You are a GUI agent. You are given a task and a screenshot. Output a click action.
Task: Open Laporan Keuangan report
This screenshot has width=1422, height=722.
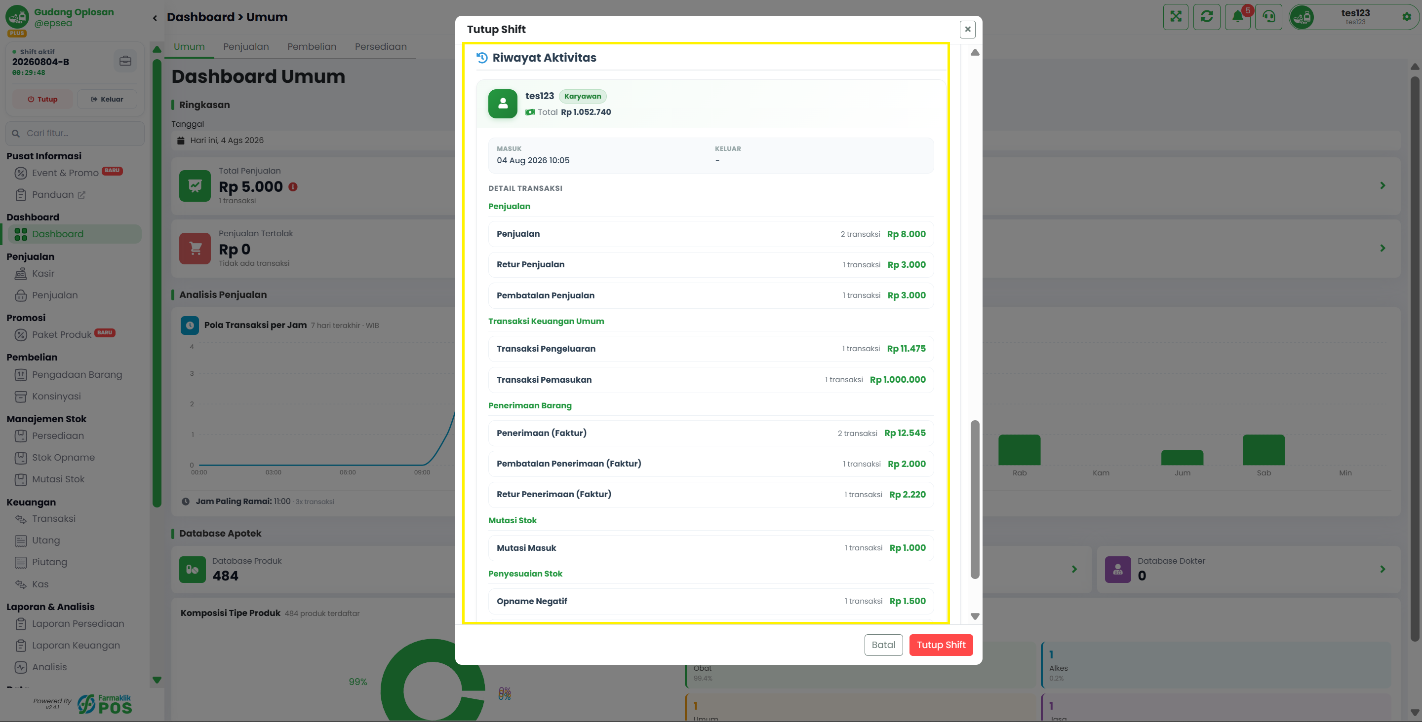(x=76, y=646)
